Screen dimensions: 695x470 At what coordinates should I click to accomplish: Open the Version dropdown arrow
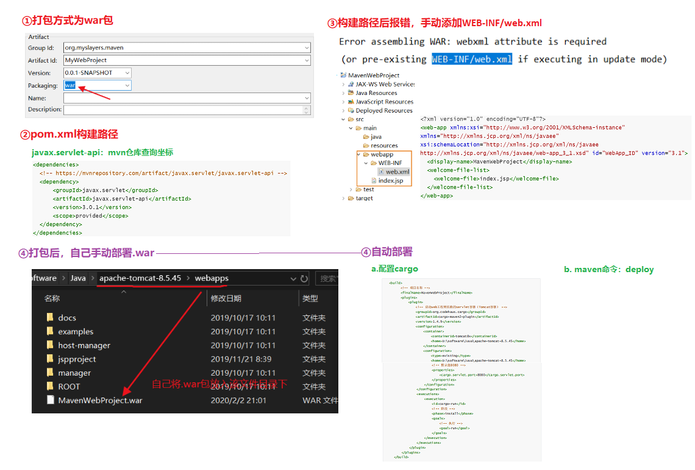(x=127, y=73)
